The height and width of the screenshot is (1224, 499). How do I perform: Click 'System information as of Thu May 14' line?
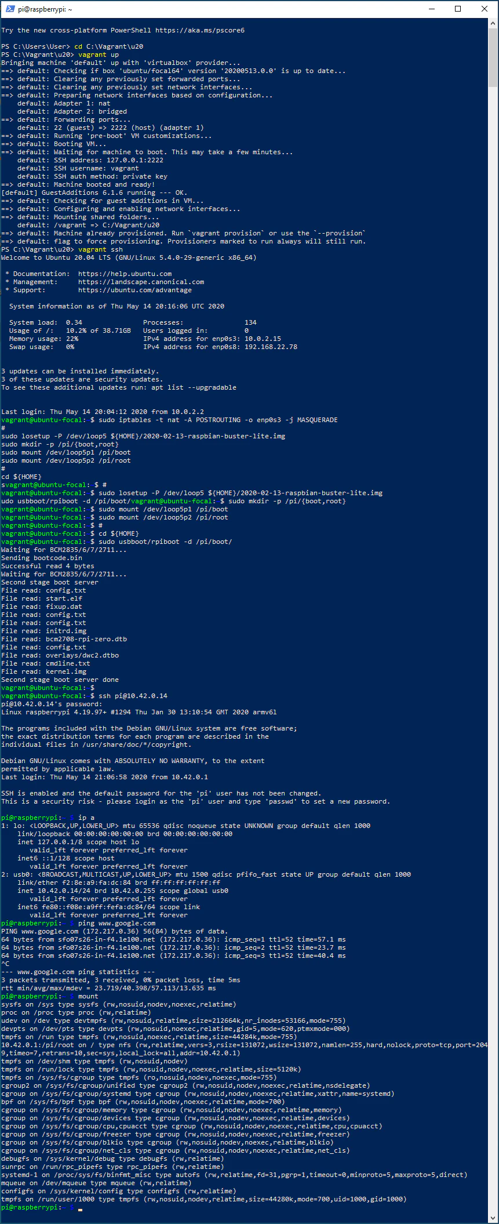tap(116, 306)
